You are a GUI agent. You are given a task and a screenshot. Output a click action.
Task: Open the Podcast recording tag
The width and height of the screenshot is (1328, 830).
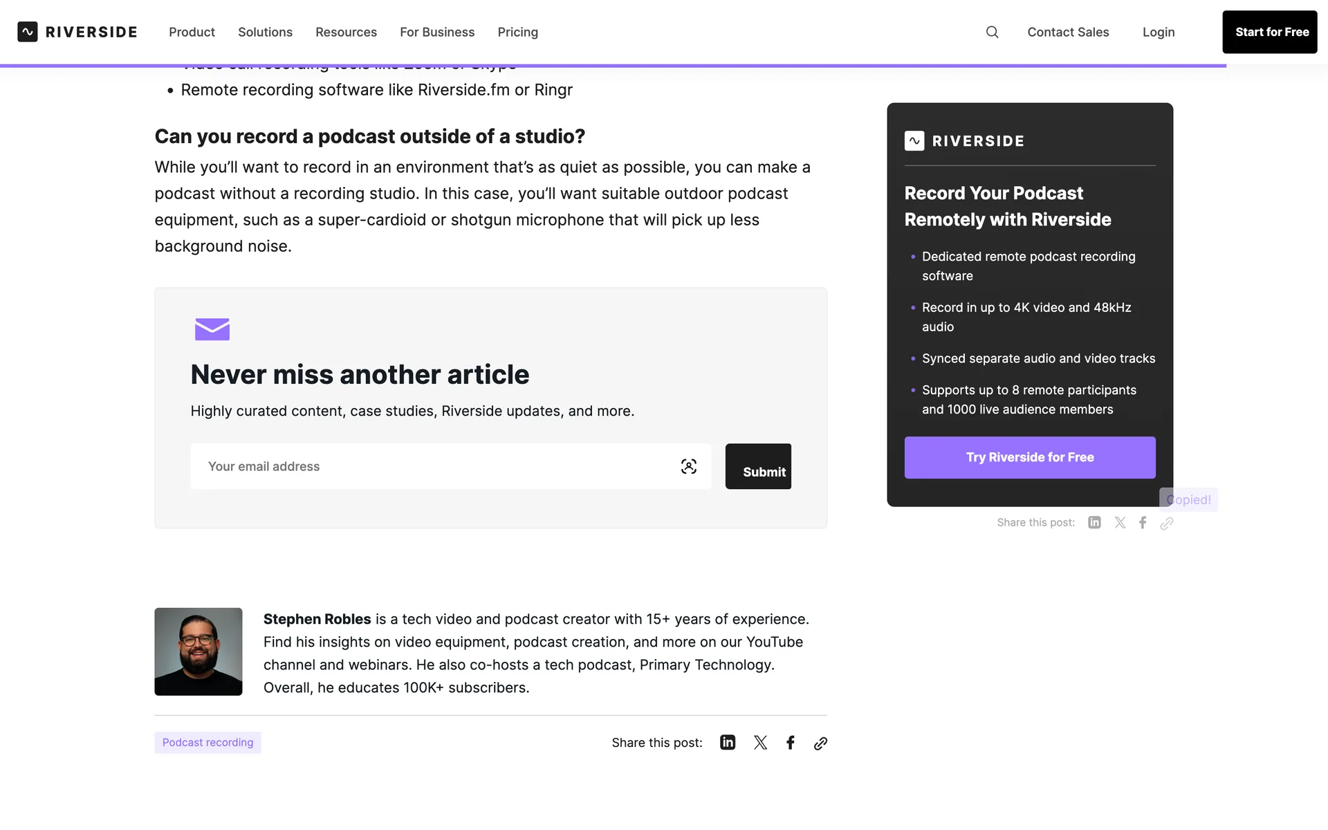pos(207,742)
